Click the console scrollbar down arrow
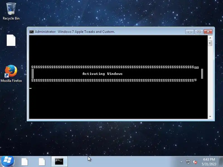 210,117
